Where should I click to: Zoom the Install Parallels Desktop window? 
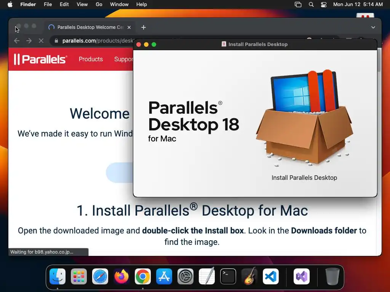coord(154,44)
